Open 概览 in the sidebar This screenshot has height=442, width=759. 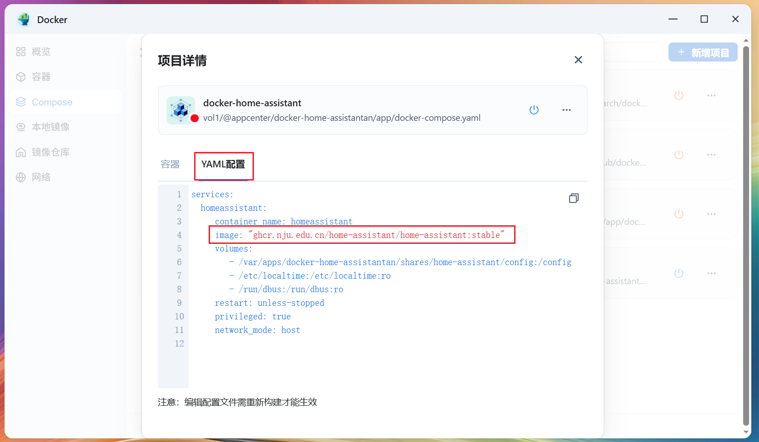tap(41, 52)
